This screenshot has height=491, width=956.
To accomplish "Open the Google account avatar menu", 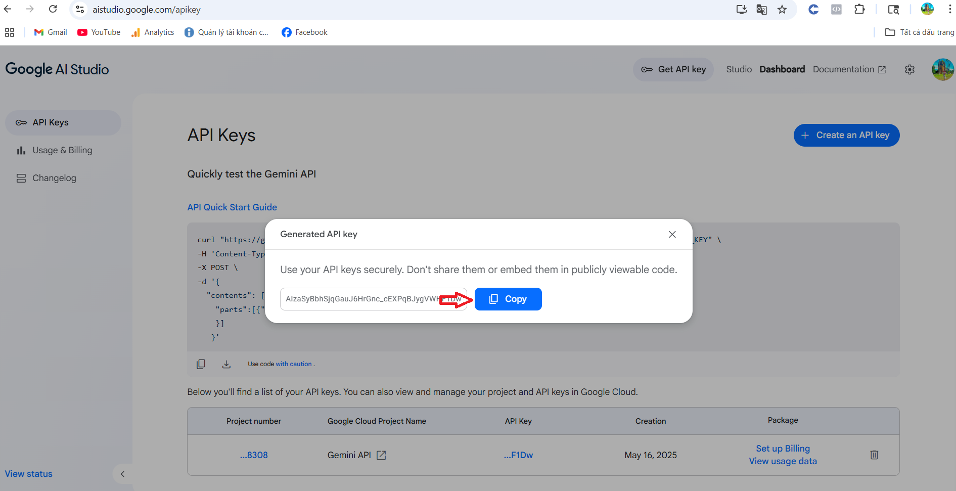I will (942, 70).
